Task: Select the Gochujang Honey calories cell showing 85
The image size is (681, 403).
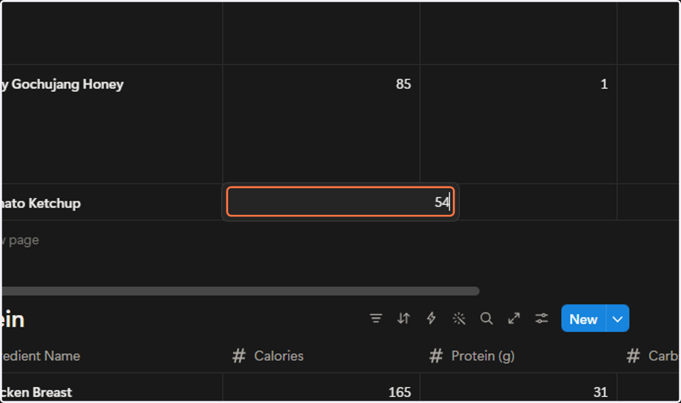Action: tap(321, 124)
